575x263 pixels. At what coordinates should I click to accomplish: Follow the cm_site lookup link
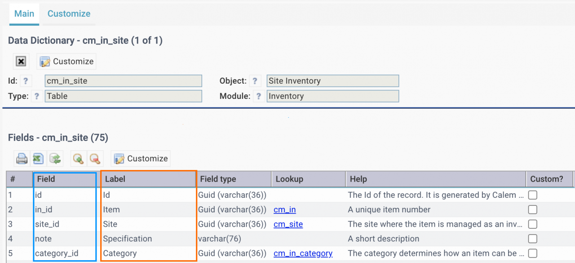tap(288, 224)
